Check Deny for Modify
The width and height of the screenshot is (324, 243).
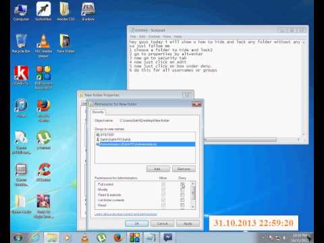tap(182, 190)
